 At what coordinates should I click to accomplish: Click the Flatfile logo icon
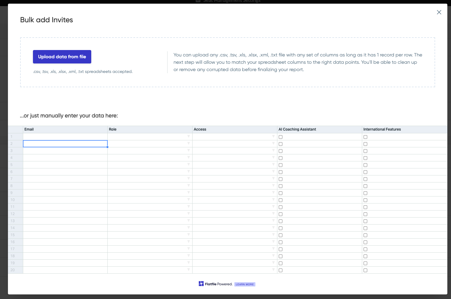pyautogui.click(x=201, y=284)
